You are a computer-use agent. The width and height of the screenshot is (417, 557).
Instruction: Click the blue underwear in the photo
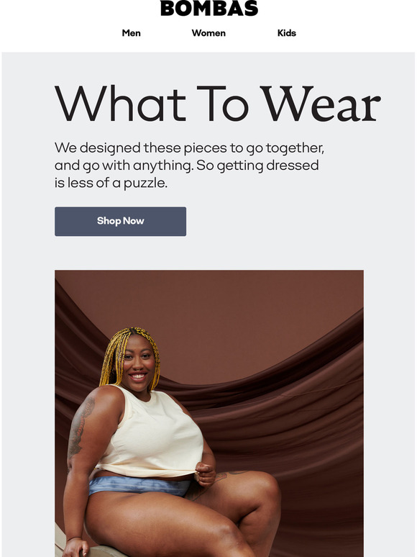pyautogui.click(x=139, y=486)
